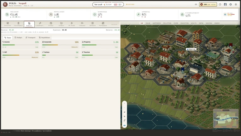Image resolution: width=241 pixels, height=136 pixels.
Task: Adjust the Corporate tax slider
Action: click(x=60, y=45)
